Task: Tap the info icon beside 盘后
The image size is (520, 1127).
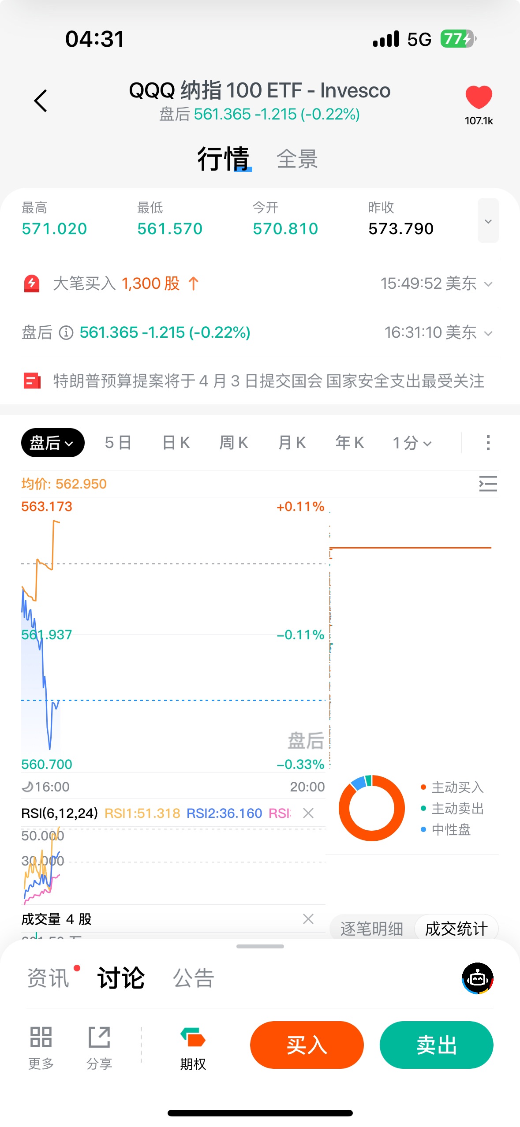Action: [x=66, y=332]
